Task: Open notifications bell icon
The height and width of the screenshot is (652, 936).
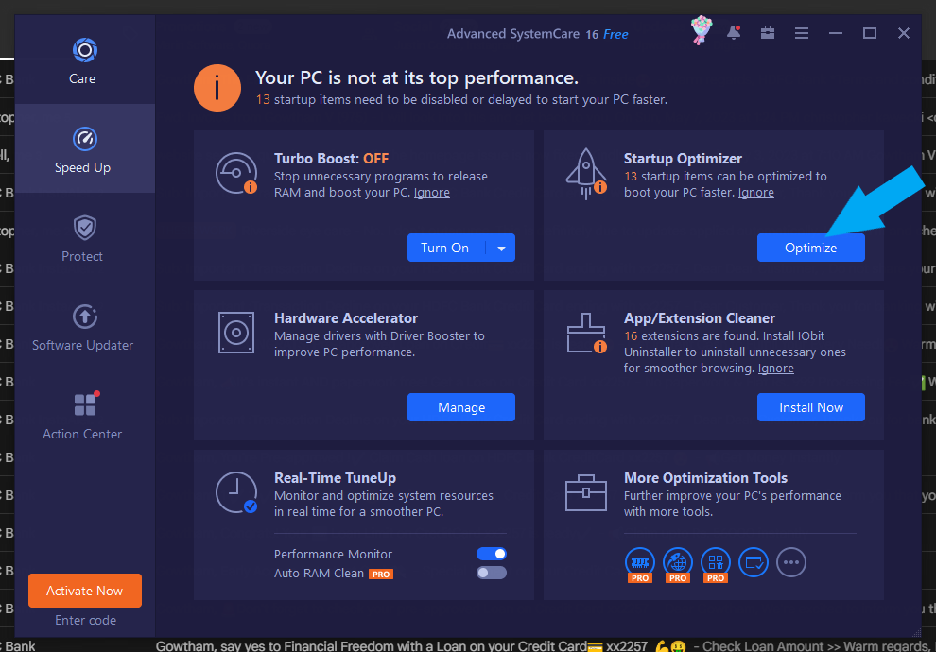Action: click(x=735, y=33)
